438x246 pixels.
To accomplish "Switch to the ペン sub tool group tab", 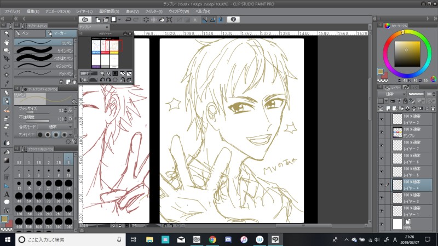I will click(30, 33).
